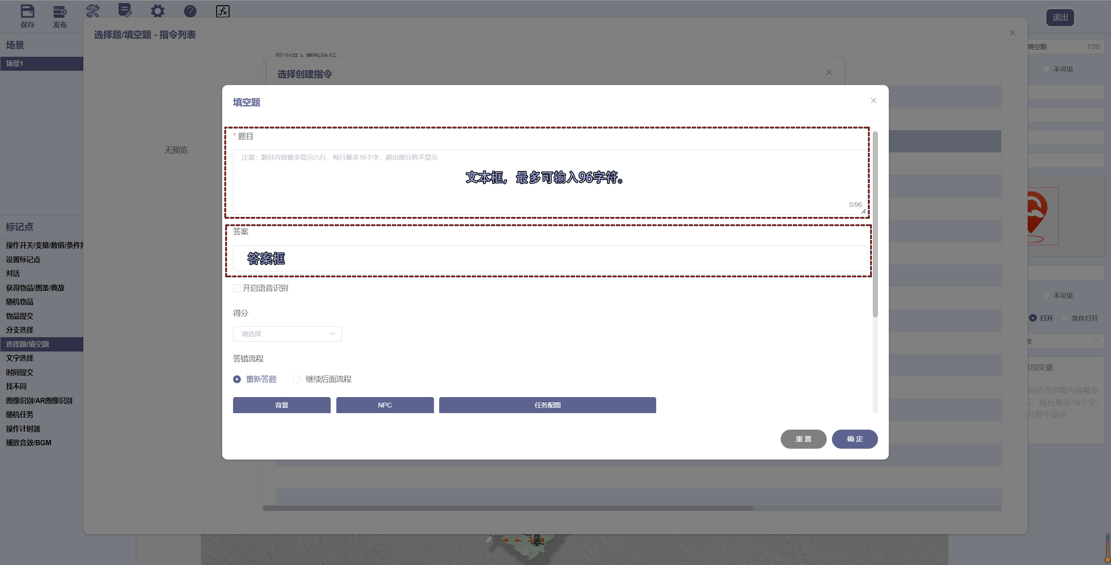Screen dimensions: 1111x565
Task: Click the help question mark icon
Action: (x=190, y=11)
